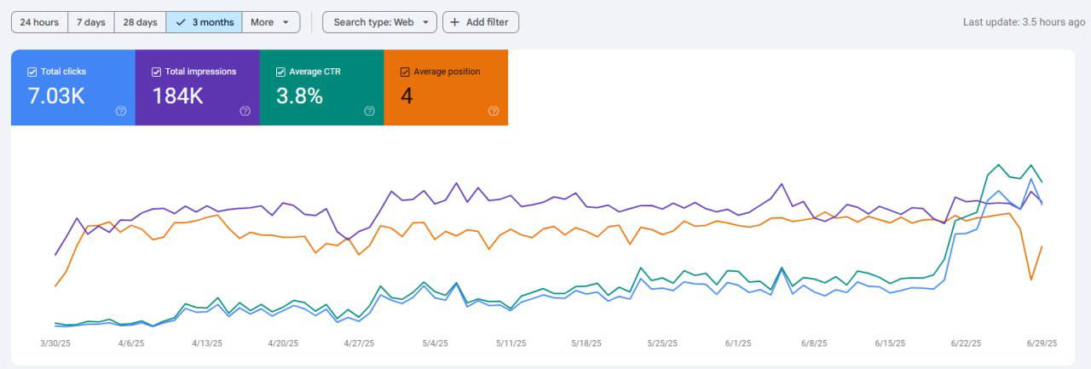Image resolution: width=1091 pixels, height=369 pixels.
Task: Click the 5/4/25 date label on axis
Action: coord(435,343)
